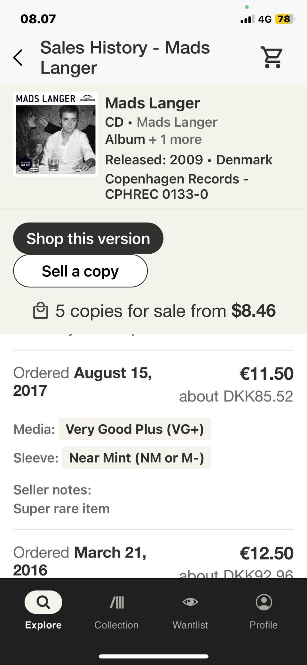Open 5 copies for sale listing
307x665 pixels.
165,311
